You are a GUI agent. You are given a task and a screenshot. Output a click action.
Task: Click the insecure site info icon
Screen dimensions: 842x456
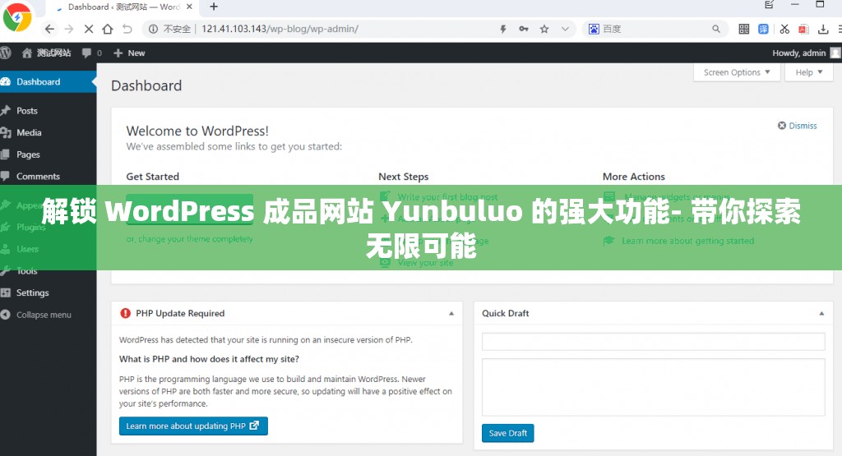pos(153,29)
